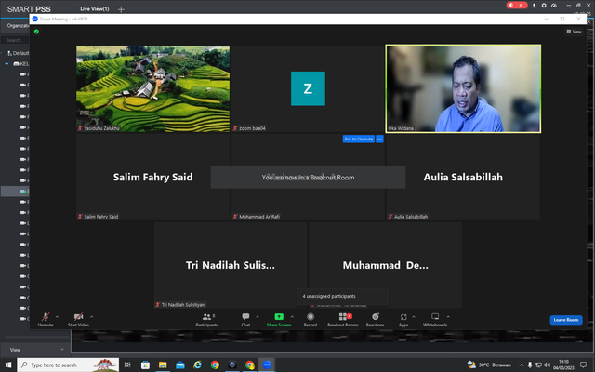Open the SmartPSS system status gauge icon
The width and height of the screenshot is (595, 372).
pos(554,6)
